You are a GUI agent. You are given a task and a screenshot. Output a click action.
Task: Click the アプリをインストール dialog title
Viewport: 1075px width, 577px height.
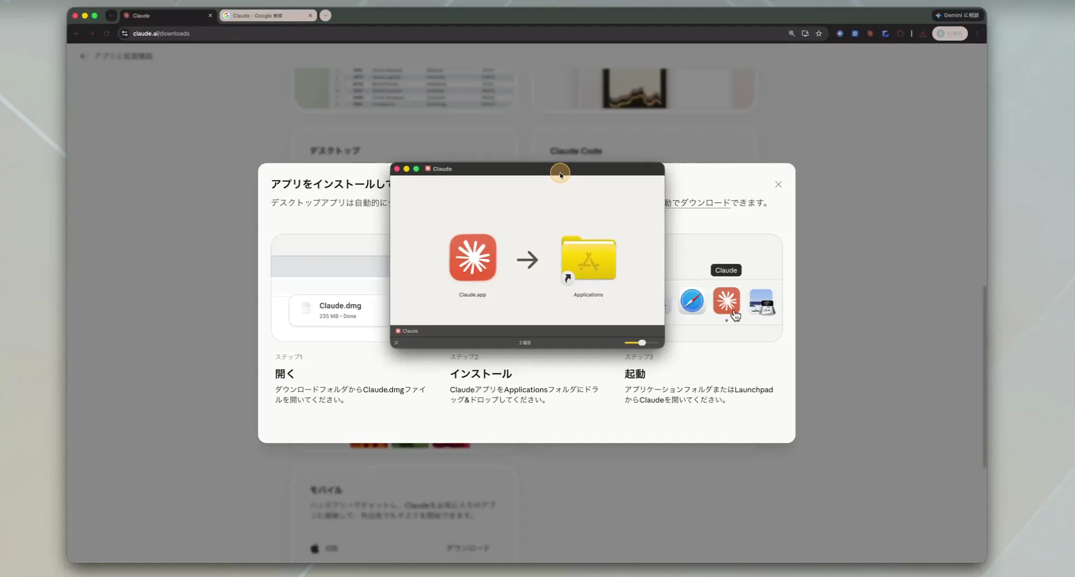(330, 184)
